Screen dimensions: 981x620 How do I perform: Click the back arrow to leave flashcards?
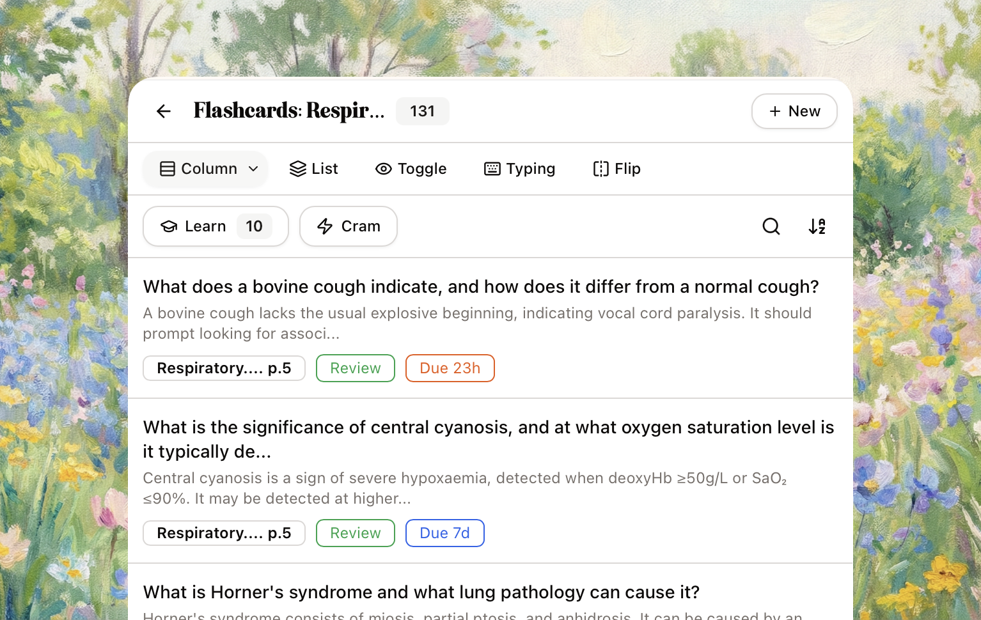[x=164, y=111]
